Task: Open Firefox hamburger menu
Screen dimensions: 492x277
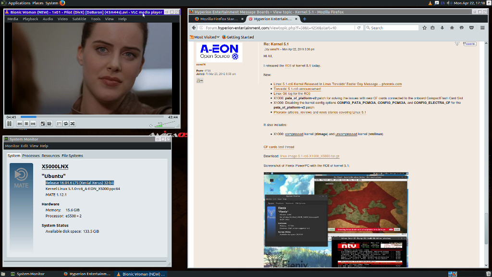Action: click(x=482, y=27)
